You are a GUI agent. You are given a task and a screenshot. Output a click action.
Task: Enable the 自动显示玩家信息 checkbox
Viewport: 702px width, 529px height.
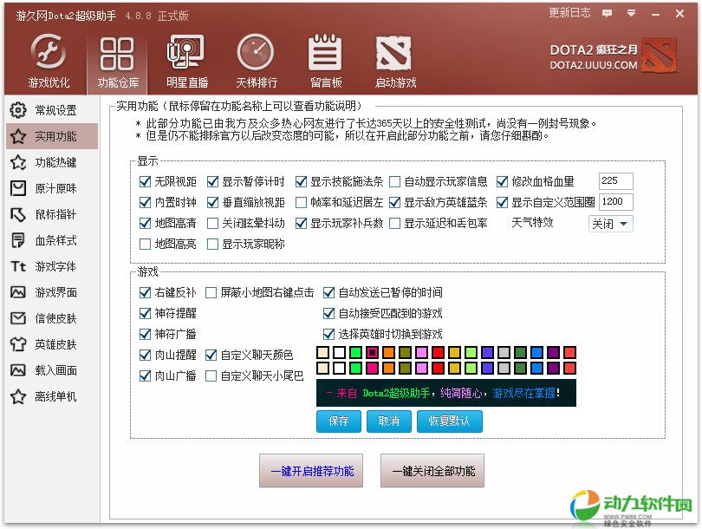tap(395, 182)
